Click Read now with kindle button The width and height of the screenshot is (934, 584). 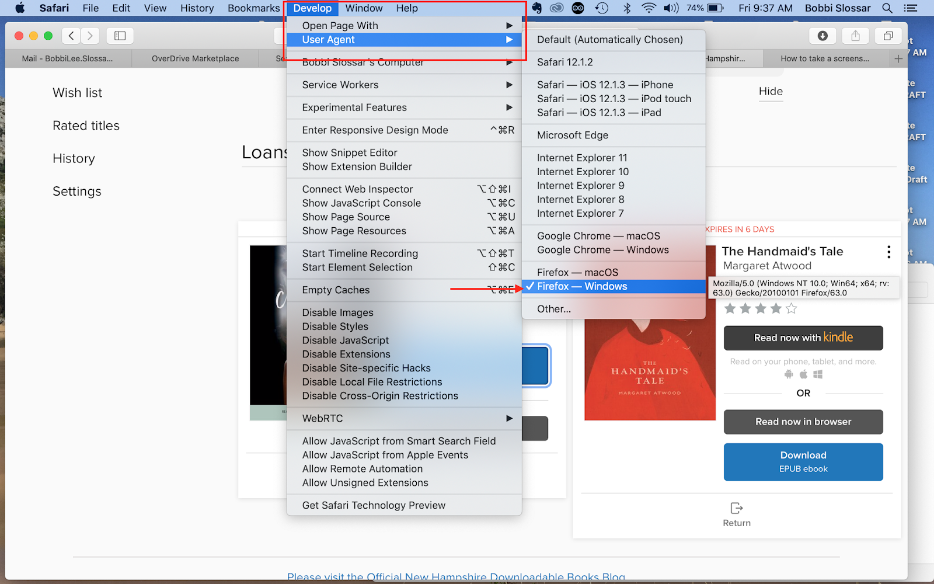tap(803, 338)
